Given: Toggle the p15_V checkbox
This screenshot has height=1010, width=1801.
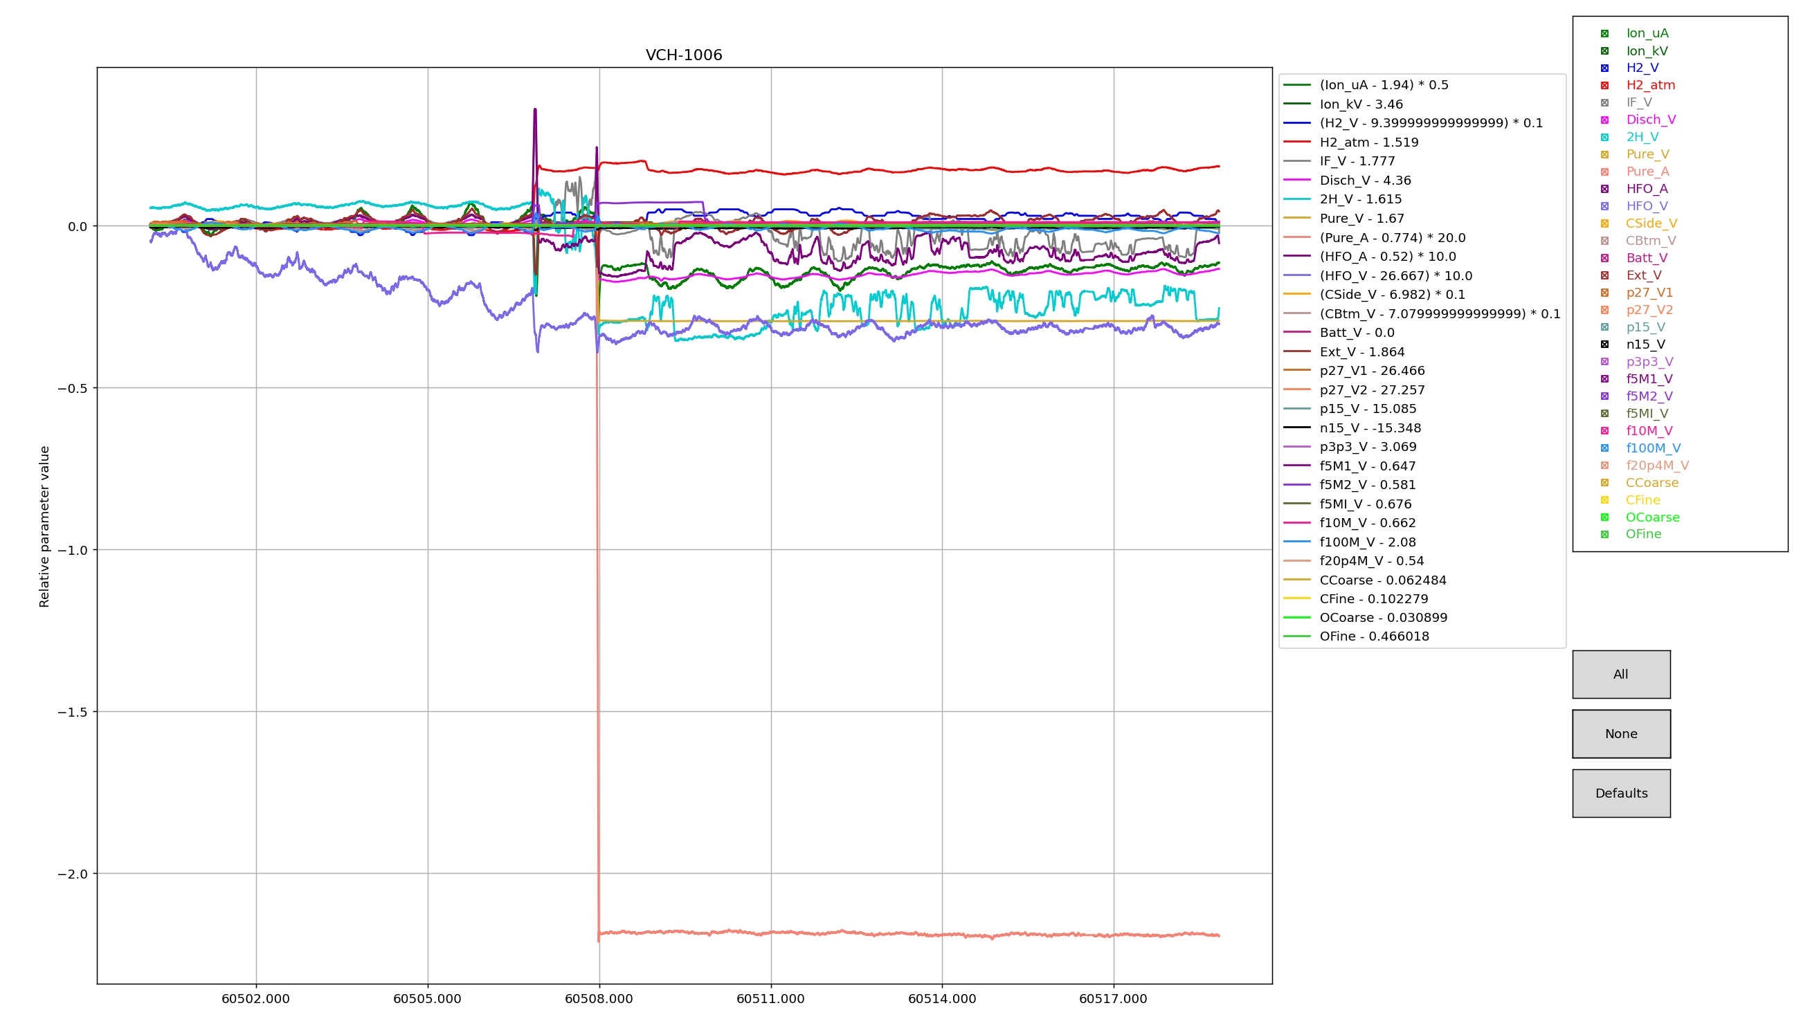Looking at the screenshot, I should click(1604, 327).
